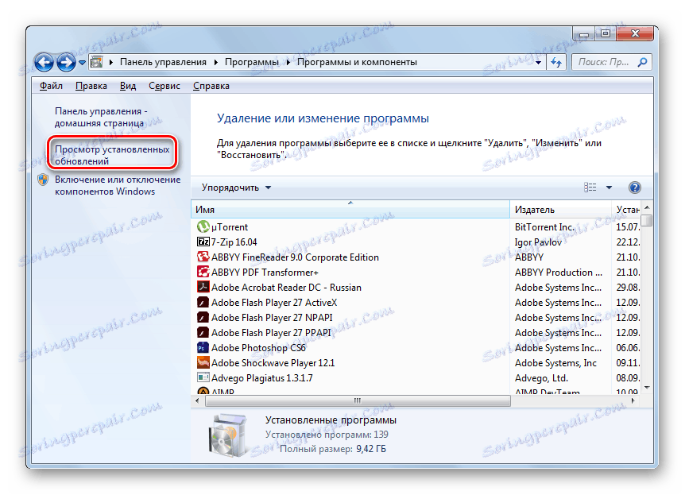685x495 pixels.
Task: Select the µTorrent program name
Action: pyautogui.click(x=230, y=227)
